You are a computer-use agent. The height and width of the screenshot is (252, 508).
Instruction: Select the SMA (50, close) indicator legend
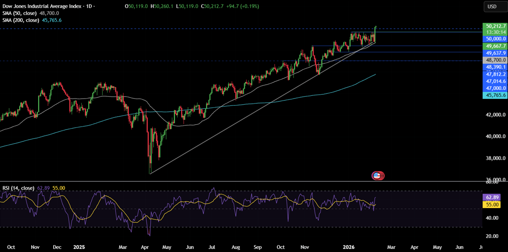21,13
